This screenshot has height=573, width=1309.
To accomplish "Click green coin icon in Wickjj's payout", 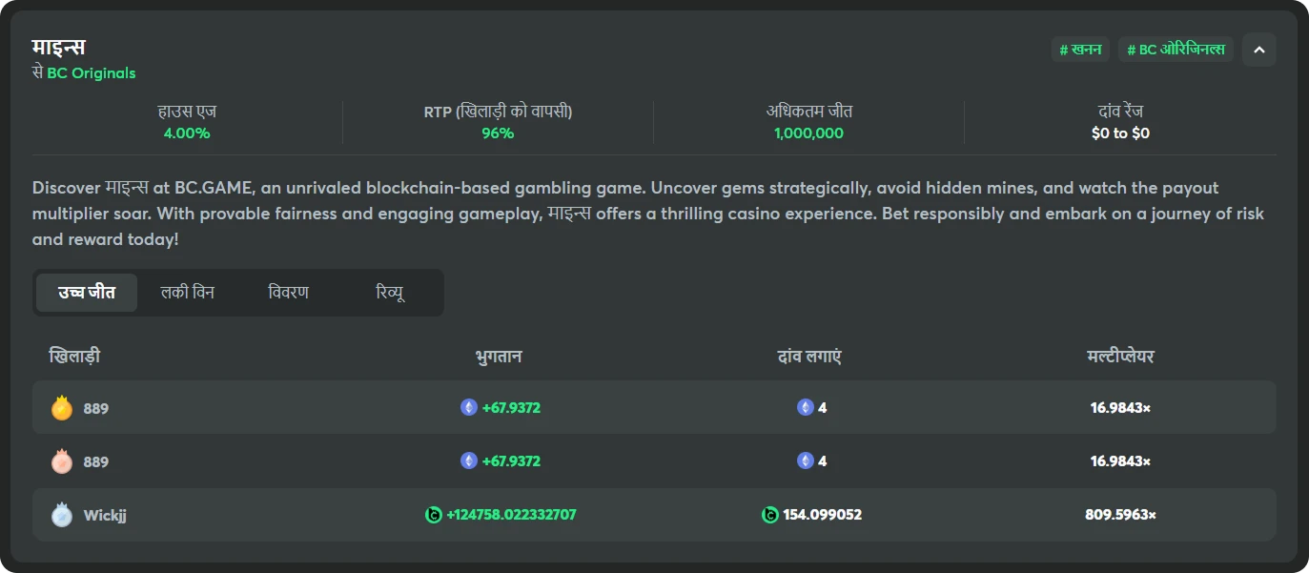I will [434, 515].
